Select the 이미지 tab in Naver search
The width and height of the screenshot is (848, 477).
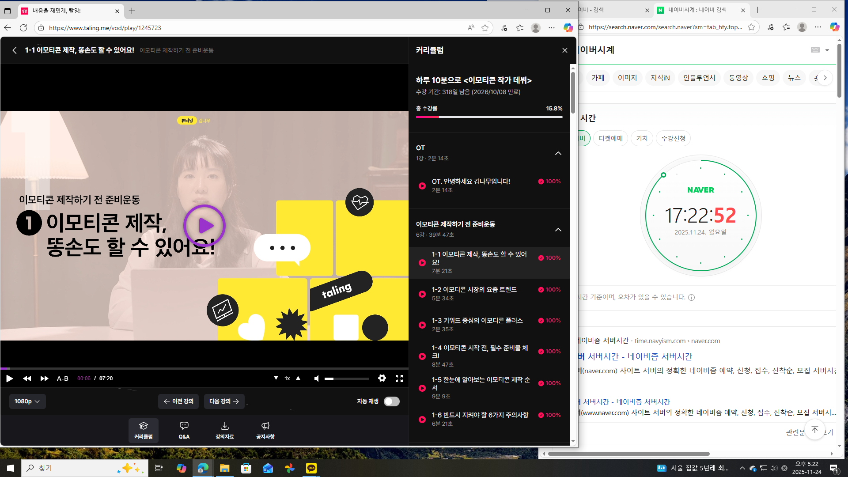(627, 78)
